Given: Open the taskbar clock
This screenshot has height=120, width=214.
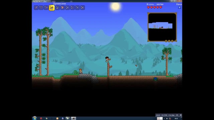Looking at the screenshot, I should tap(176, 119).
